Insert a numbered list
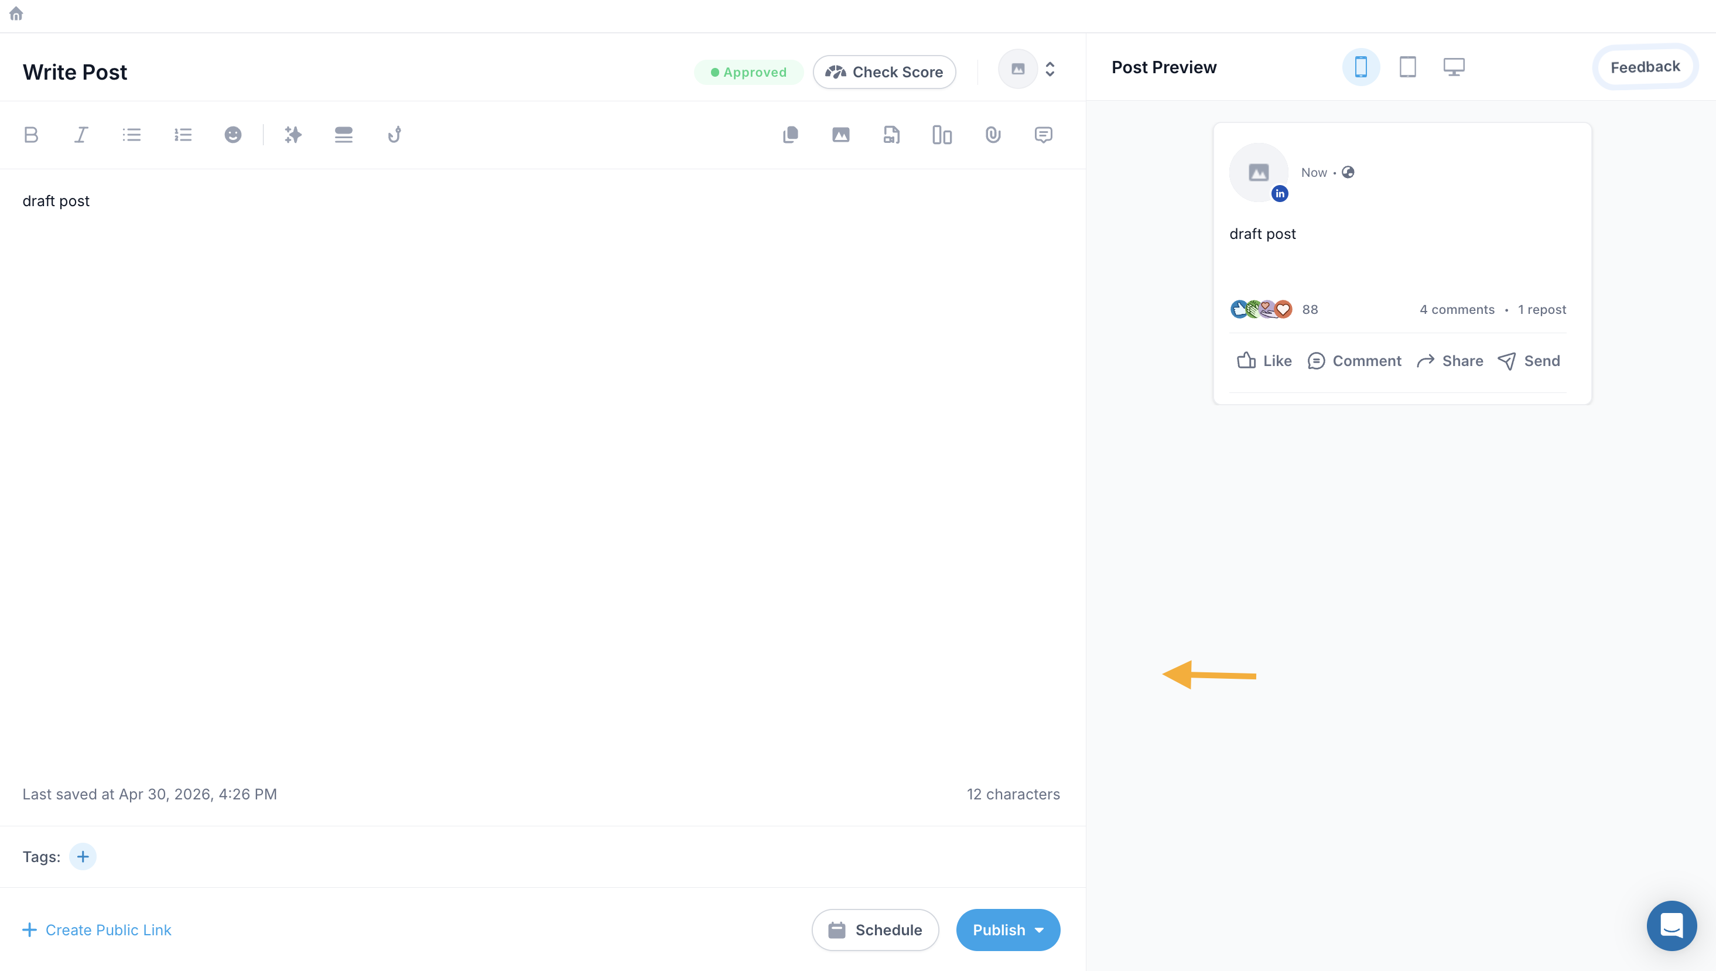This screenshot has height=971, width=1716. point(183,135)
